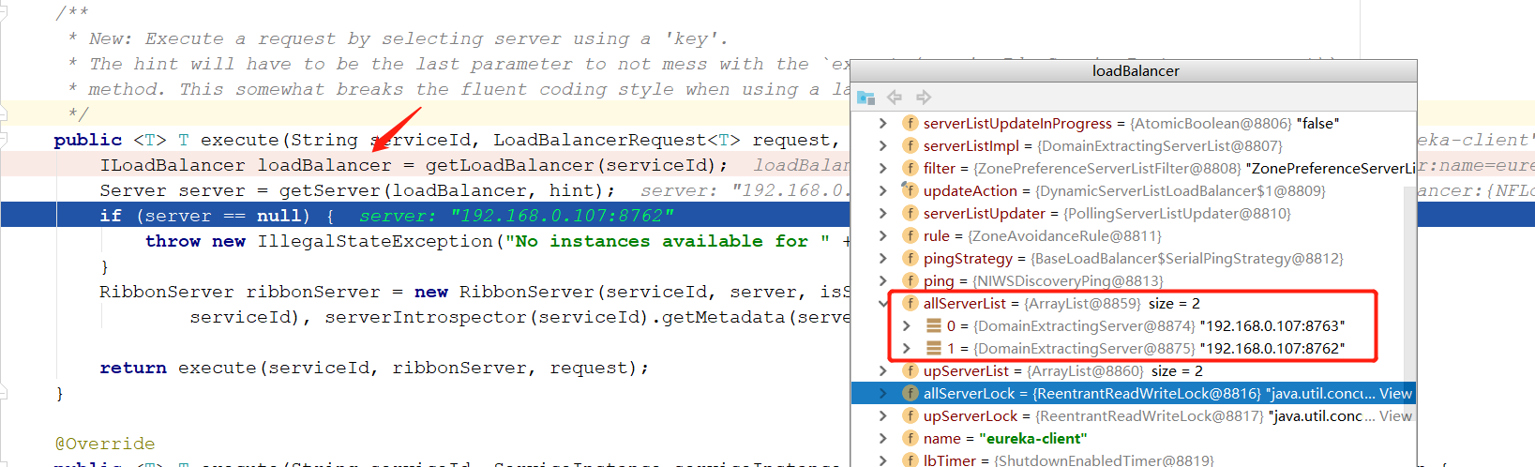Screen dimensions: 1535x467
Task: Click field icon next to allServerLock
Action: point(910,393)
